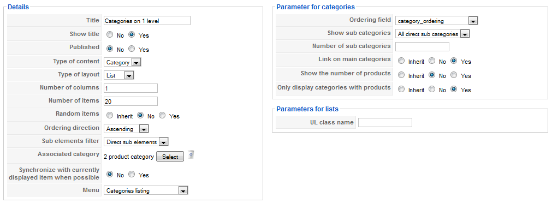Set Random items to Yes

click(162, 115)
